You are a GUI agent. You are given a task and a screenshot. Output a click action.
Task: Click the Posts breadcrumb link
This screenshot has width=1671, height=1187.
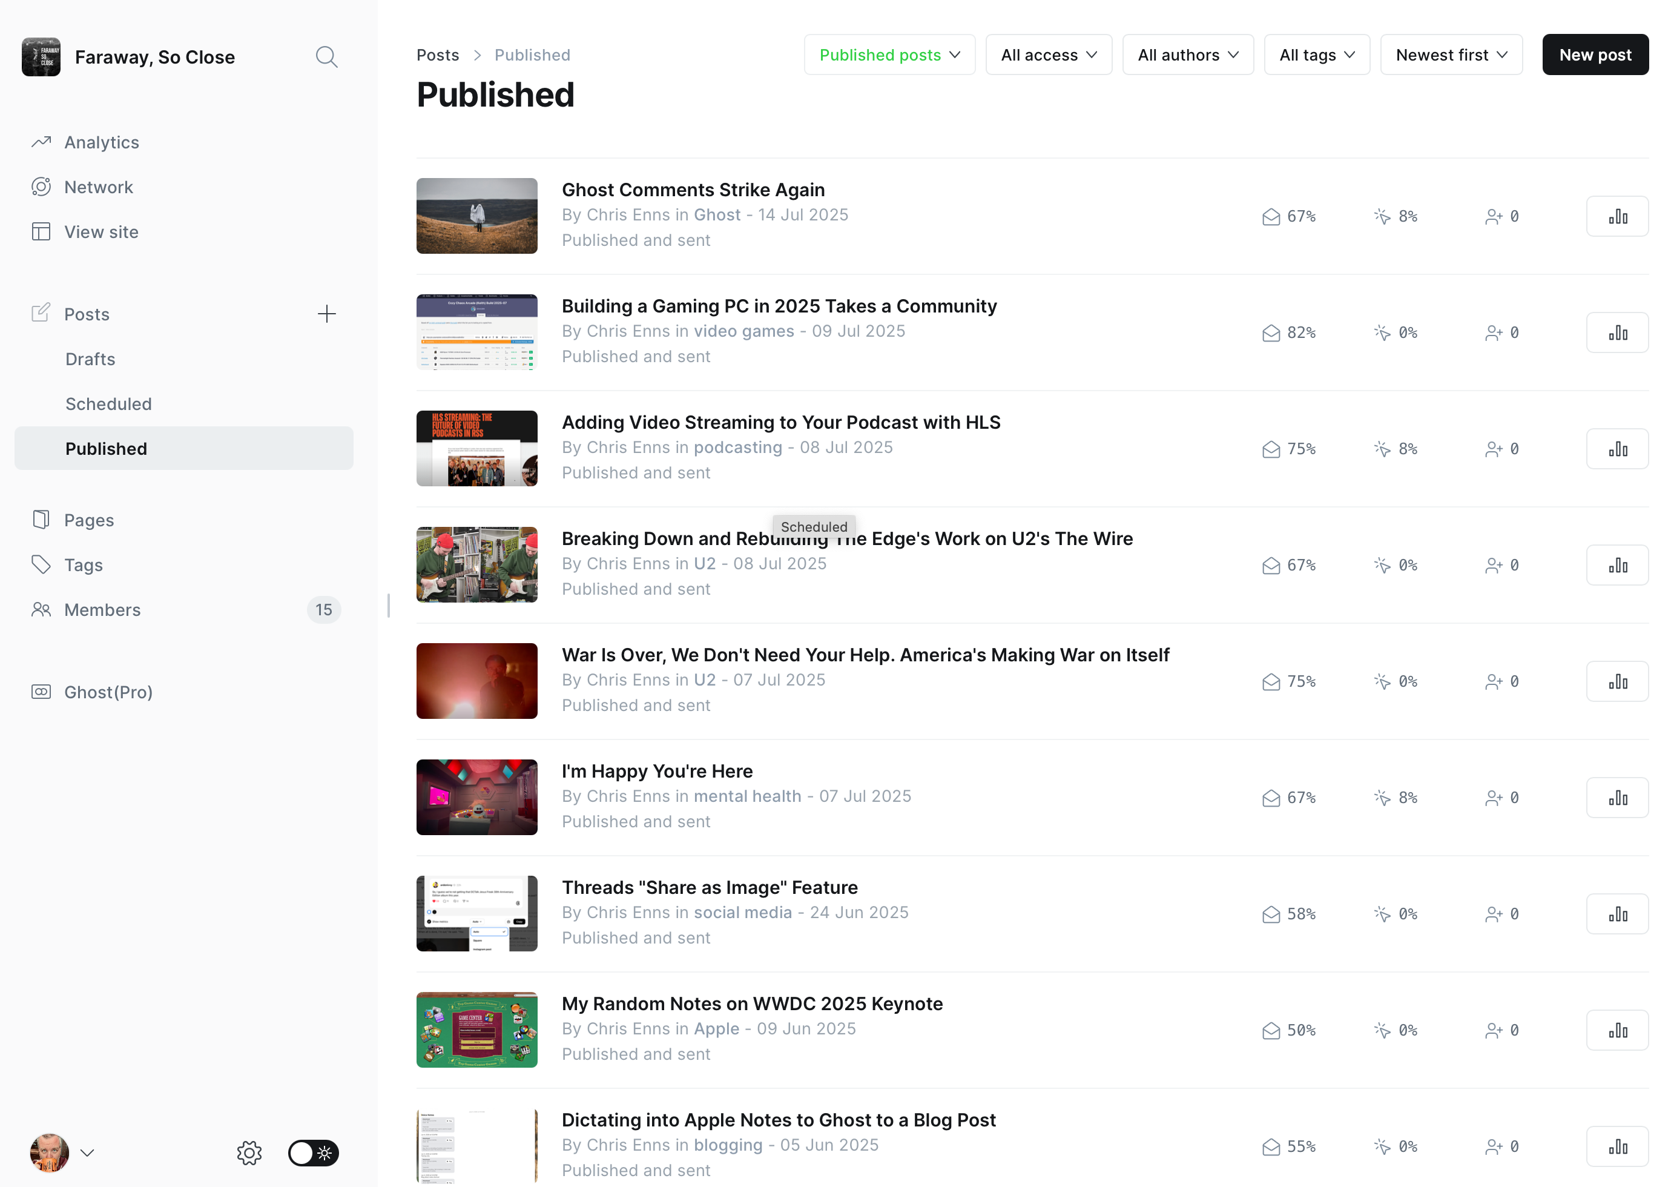(437, 55)
